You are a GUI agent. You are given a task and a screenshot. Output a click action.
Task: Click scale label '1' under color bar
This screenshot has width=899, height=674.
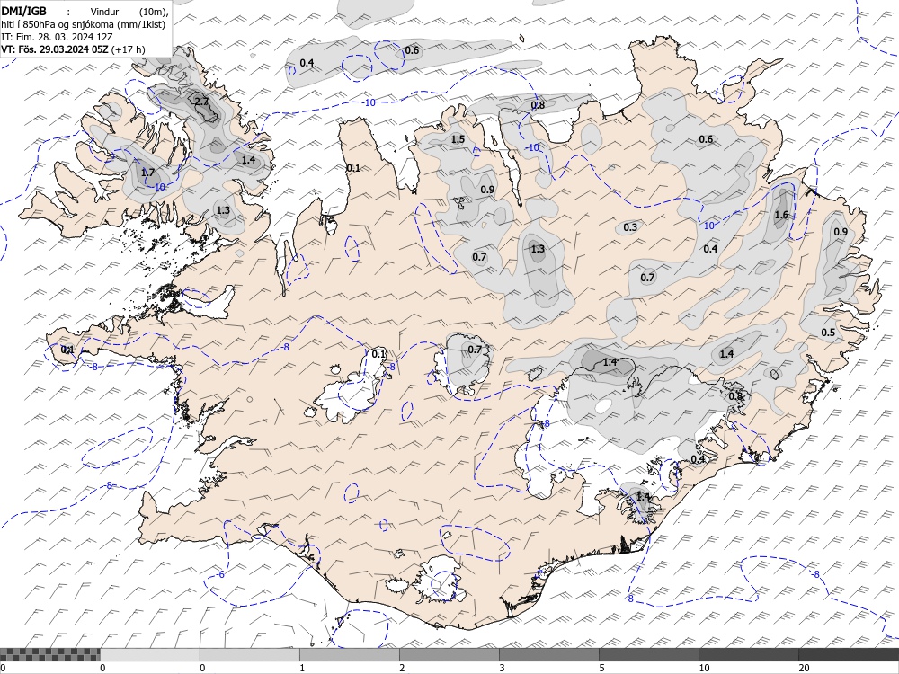(301, 668)
